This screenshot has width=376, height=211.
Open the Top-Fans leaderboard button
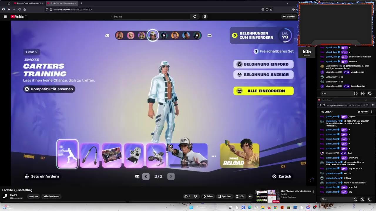pos(363,112)
